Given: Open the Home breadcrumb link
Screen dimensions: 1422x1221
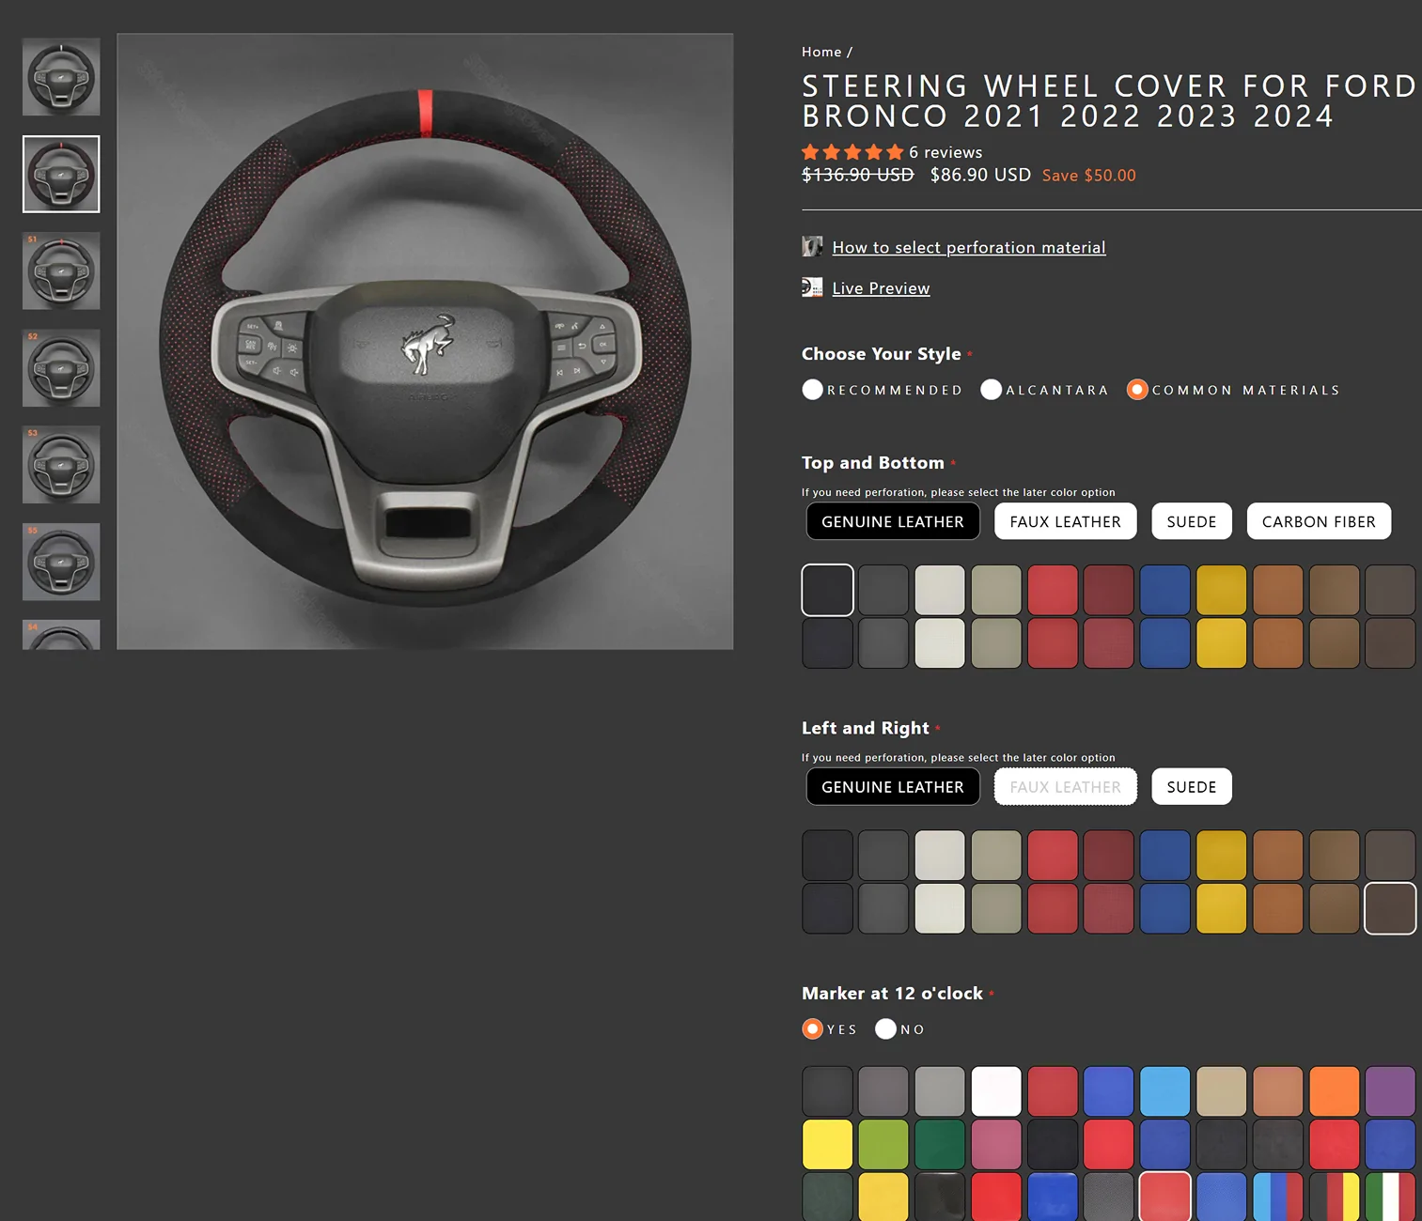Looking at the screenshot, I should pos(821,52).
